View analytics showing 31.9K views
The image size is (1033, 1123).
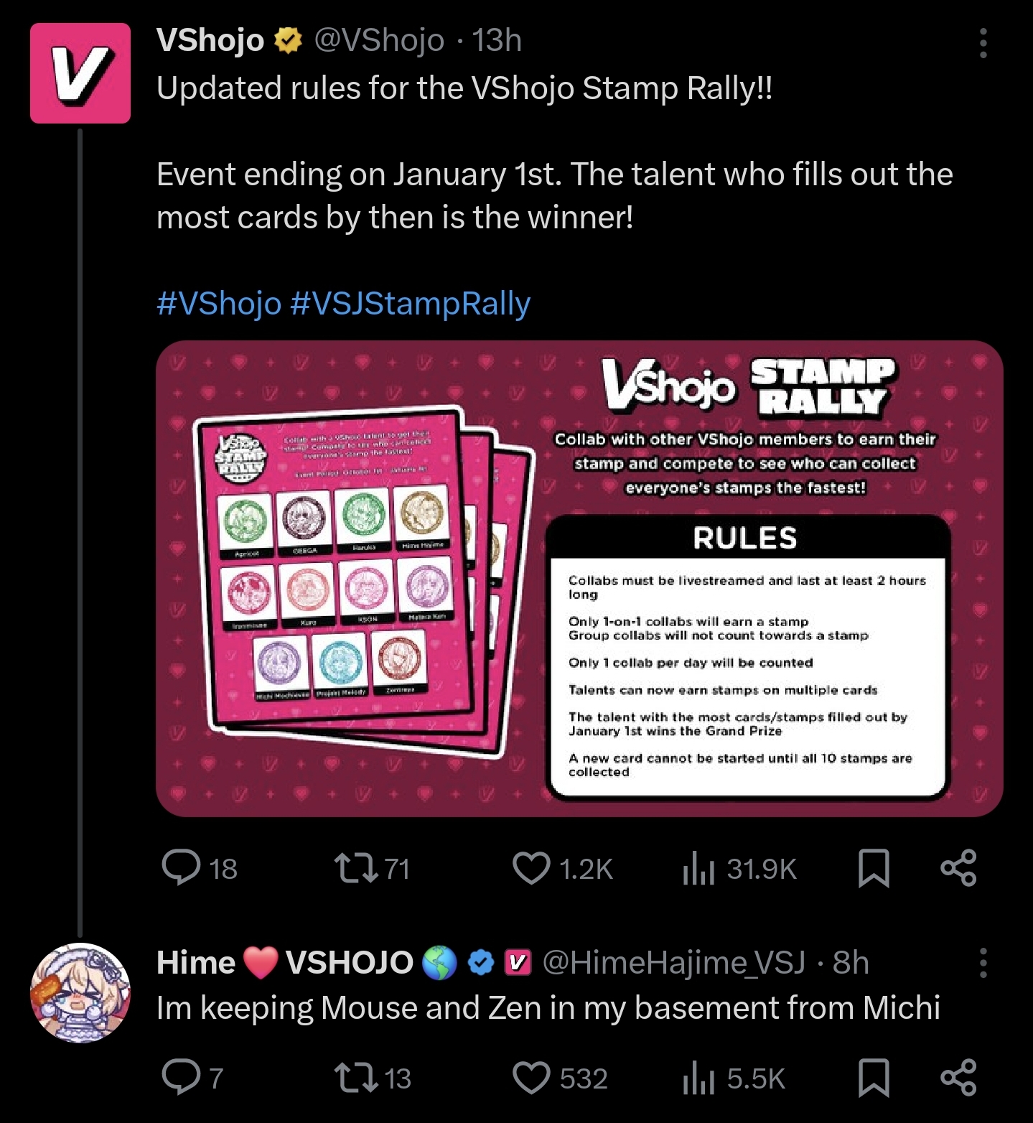coord(739,868)
